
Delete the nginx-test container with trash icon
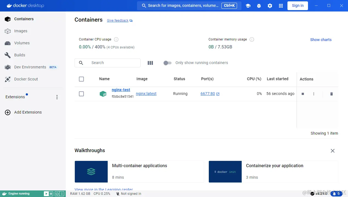click(x=332, y=94)
